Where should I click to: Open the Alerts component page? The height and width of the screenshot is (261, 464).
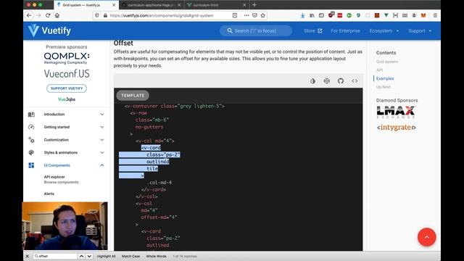click(x=49, y=194)
